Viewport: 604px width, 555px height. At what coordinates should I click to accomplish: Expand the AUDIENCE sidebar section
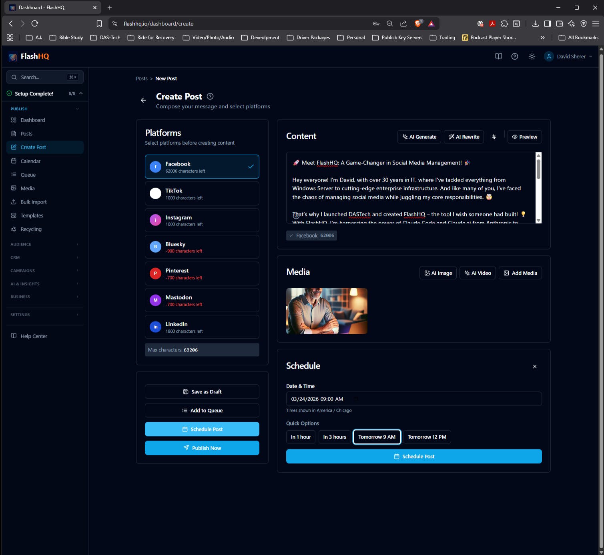point(78,244)
